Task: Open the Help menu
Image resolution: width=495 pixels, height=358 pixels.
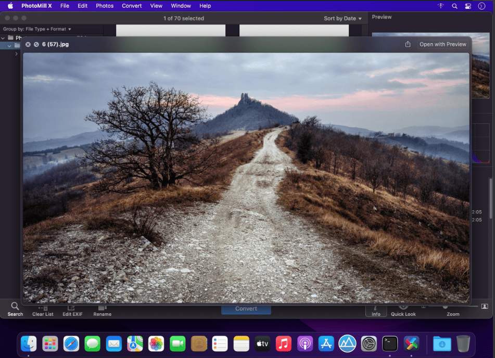Action: point(205,6)
